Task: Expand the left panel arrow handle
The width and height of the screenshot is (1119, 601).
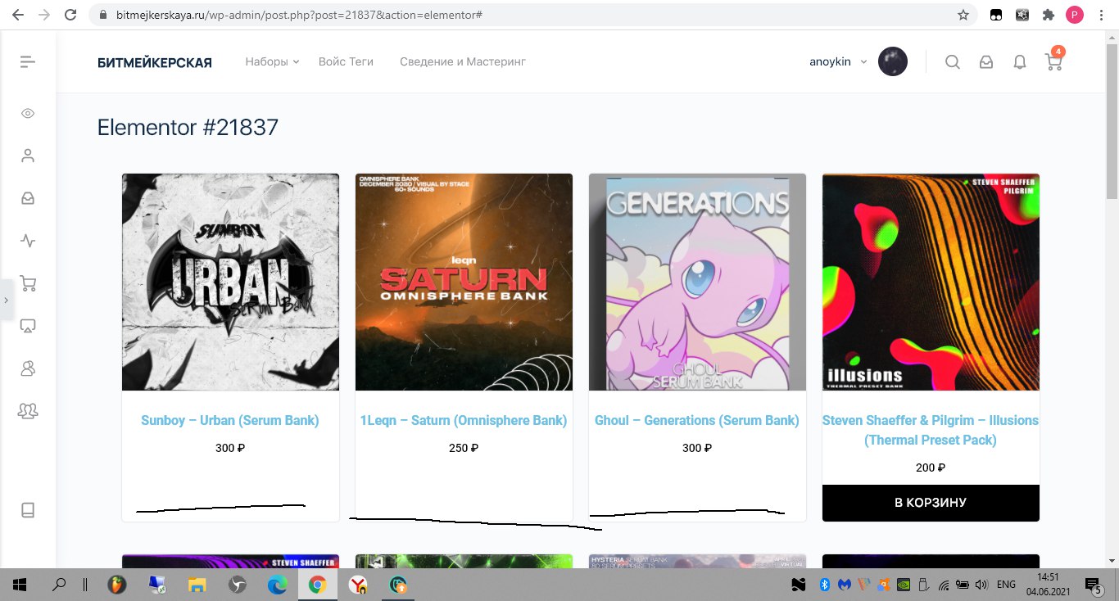Action: click(x=6, y=300)
